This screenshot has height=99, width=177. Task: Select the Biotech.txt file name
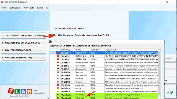click(79, 72)
